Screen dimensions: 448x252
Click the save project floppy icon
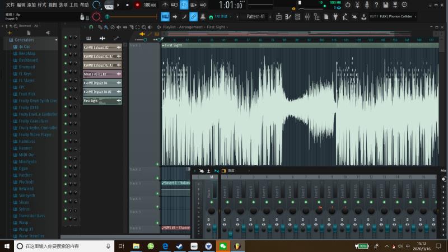coord(386,5)
